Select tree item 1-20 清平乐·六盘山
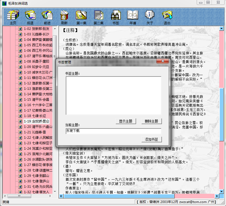 (38, 127)
